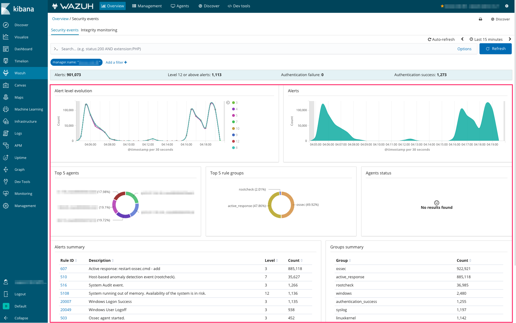Toggle Auto-refresh in time picker
This screenshot has width=516, height=323.
(x=441, y=39)
